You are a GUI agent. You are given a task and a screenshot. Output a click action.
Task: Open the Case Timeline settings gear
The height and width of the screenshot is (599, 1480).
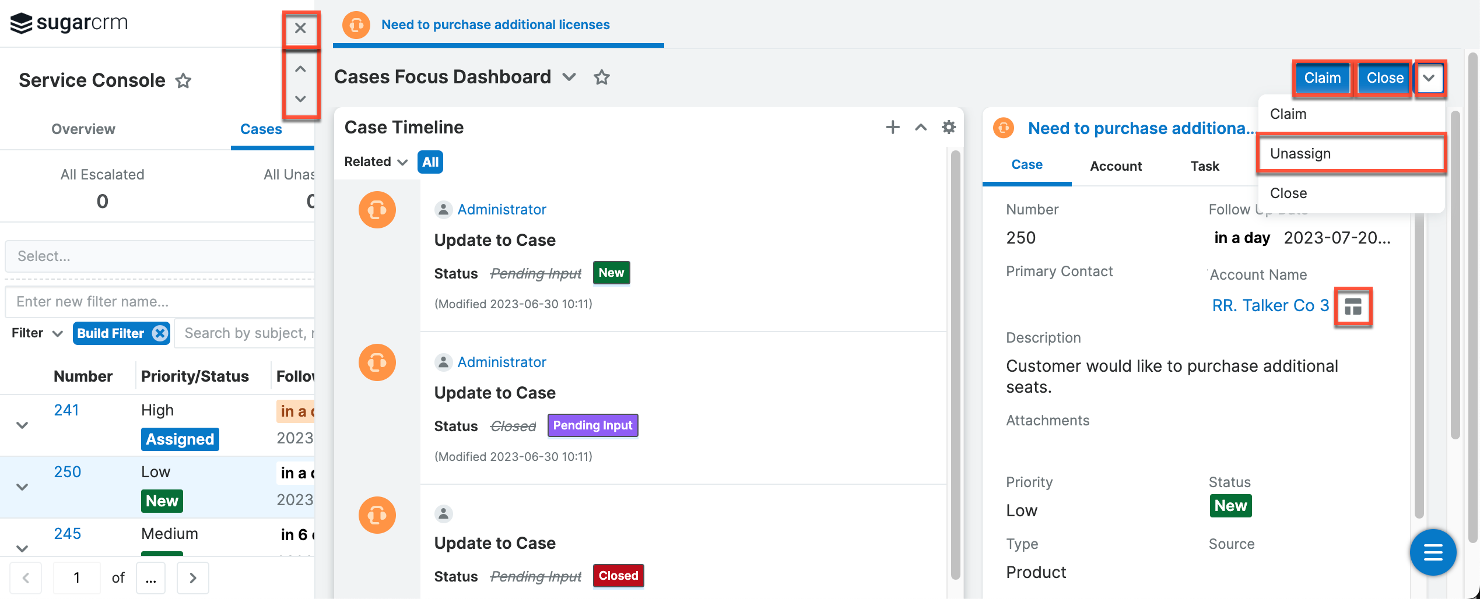[949, 127]
